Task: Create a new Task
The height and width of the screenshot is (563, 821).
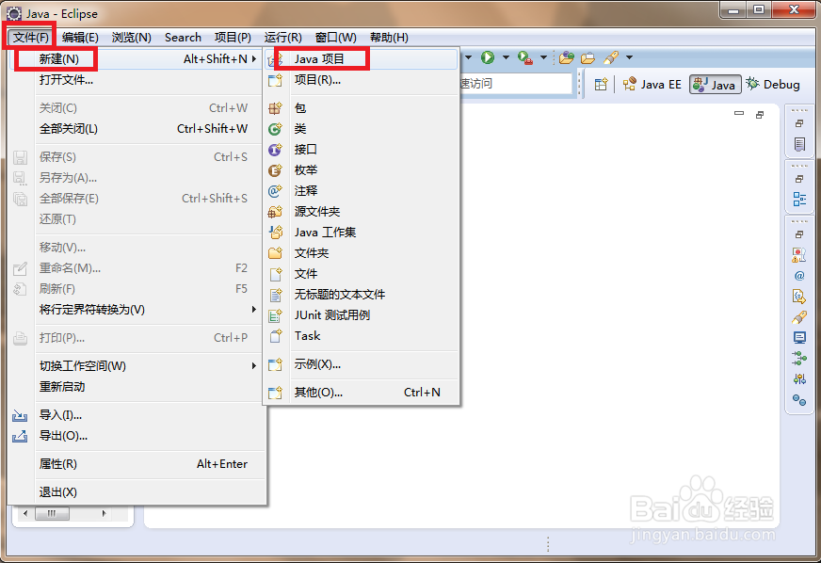Action: pyautogui.click(x=361, y=336)
